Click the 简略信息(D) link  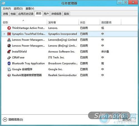[x=16, y=120]
